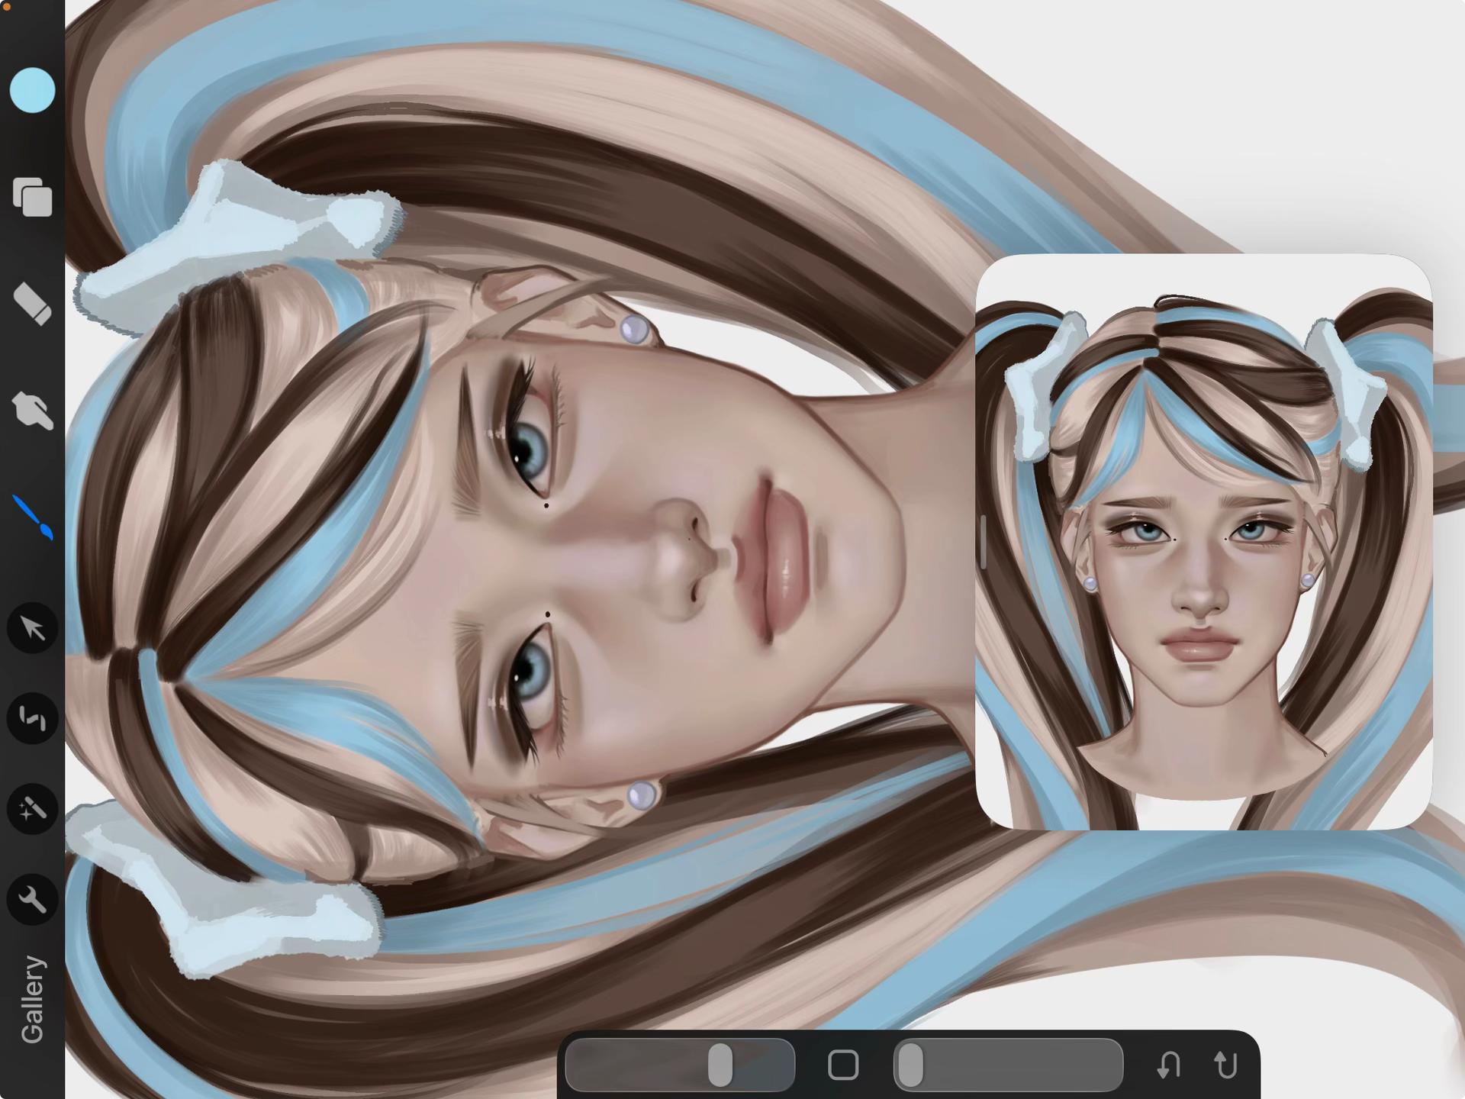Image resolution: width=1465 pixels, height=1099 pixels.
Task: Return to the Gallery
Action: point(32,999)
